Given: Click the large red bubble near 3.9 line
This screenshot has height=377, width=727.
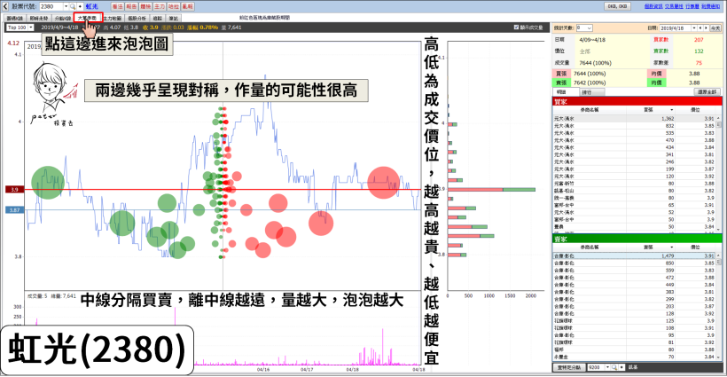Looking at the screenshot, I should [x=383, y=183].
